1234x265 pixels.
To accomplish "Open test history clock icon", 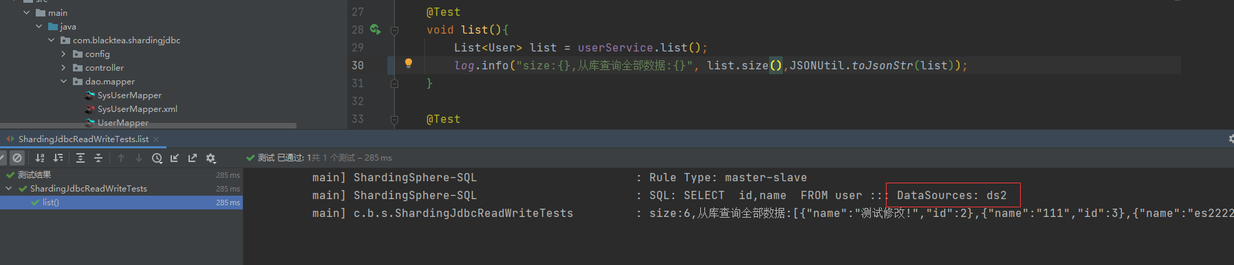I will pos(157,158).
